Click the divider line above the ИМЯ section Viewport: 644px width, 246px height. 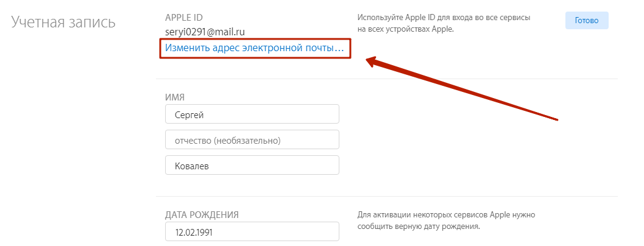386,79
